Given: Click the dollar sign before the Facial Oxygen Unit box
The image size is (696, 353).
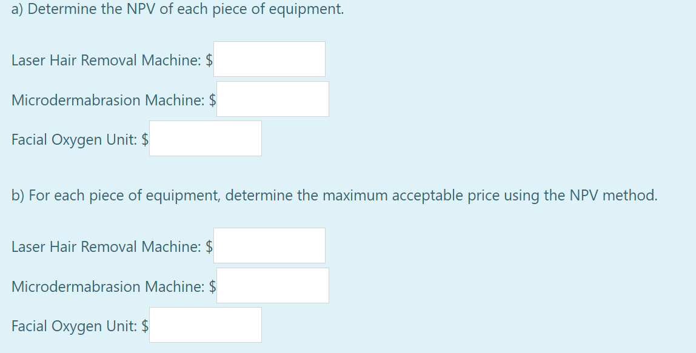Looking at the screenshot, I should (x=144, y=140).
